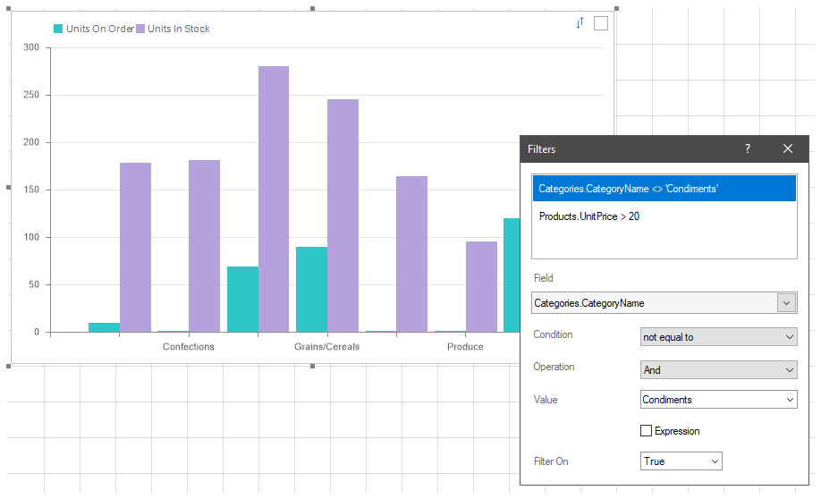Expand the Field dropdown arrow
The image size is (821, 499).
pyautogui.click(x=786, y=303)
